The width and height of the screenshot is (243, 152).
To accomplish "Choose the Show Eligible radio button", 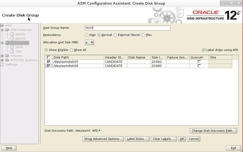I will point(46,50).
